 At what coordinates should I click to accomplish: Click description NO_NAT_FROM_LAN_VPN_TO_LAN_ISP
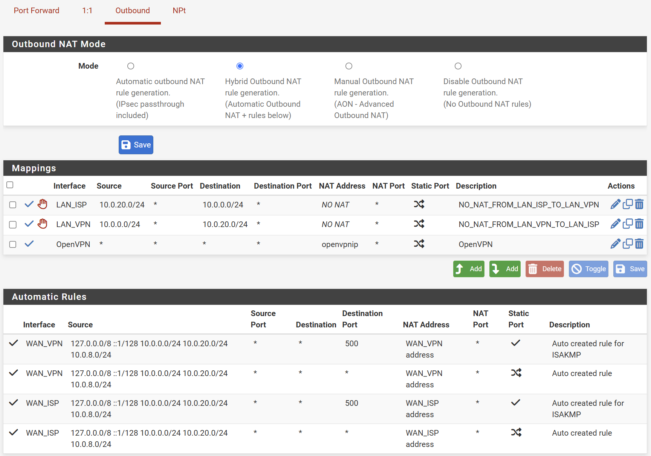pos(529,224)
